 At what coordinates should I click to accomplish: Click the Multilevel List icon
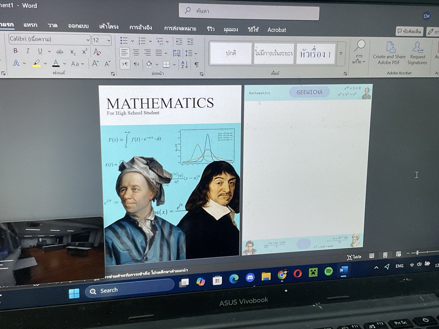[x=160, y=41]
